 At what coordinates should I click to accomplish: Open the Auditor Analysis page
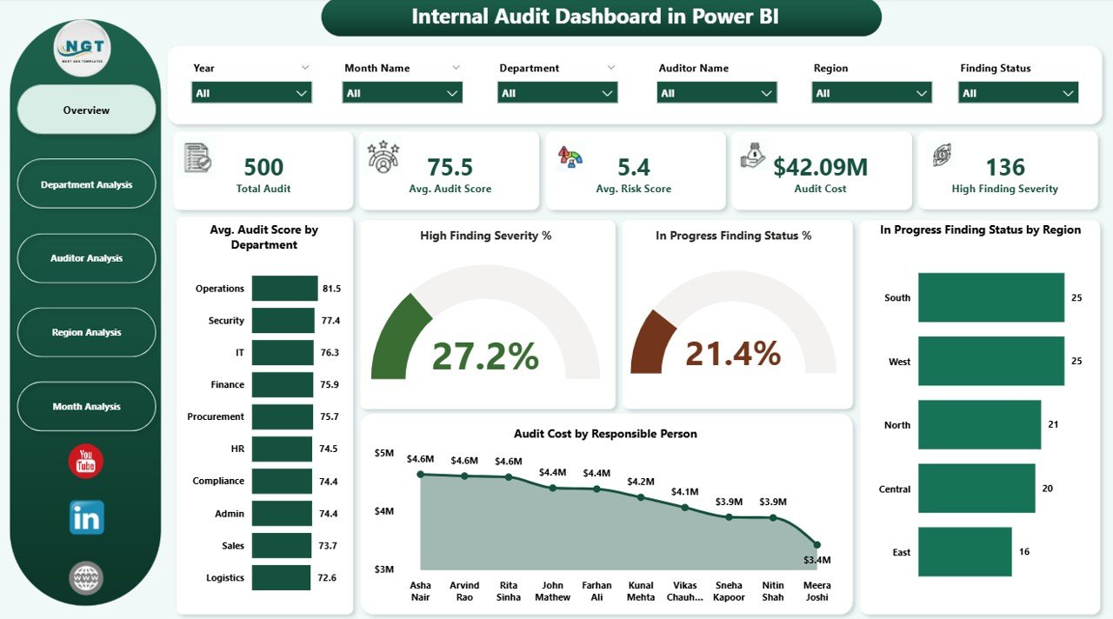tap(86, 258)
